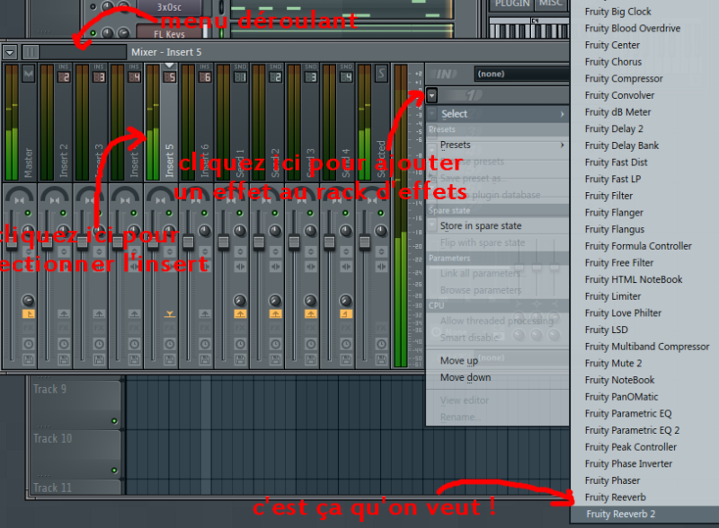The width and height of the screenshot is (719, 528).
Task: Click the Selected track S icon
Action: coord(380,74)
